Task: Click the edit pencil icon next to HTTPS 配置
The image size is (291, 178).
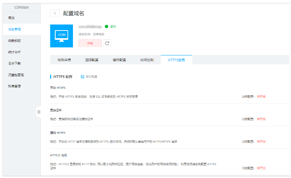Action: tap(83, 77)
